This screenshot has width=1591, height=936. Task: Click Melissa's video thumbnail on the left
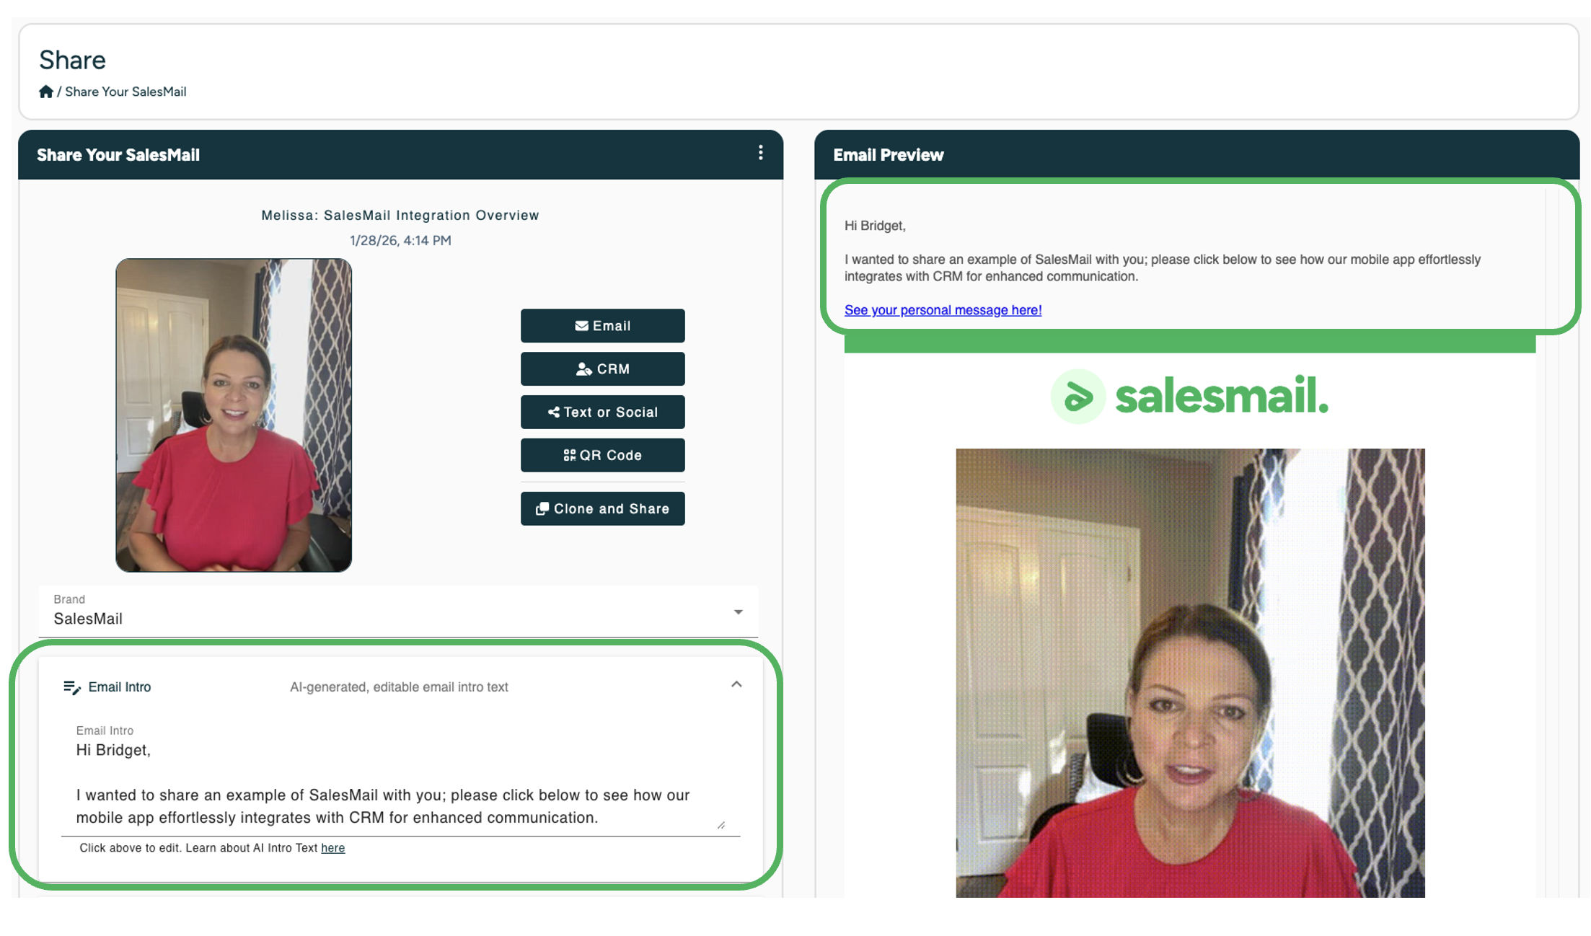point(234,415)
